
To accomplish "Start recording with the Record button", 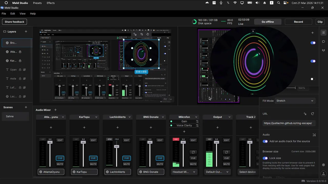I will coord(299,22).
